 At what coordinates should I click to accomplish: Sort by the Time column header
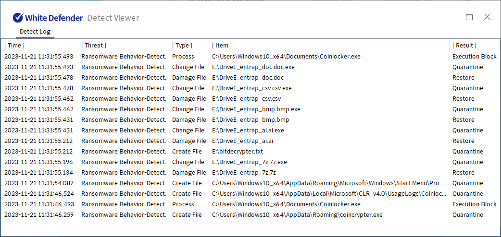[x=14, y=45]
